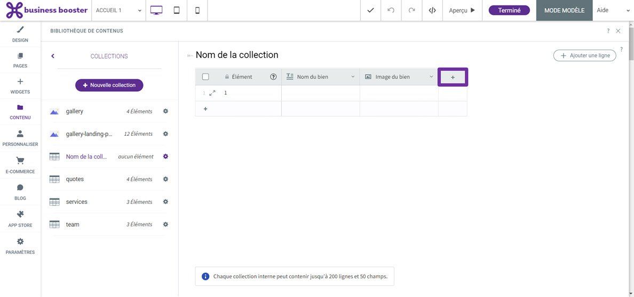Switch to mobile phone view icon
634x297 pixels.
(197, 11)
